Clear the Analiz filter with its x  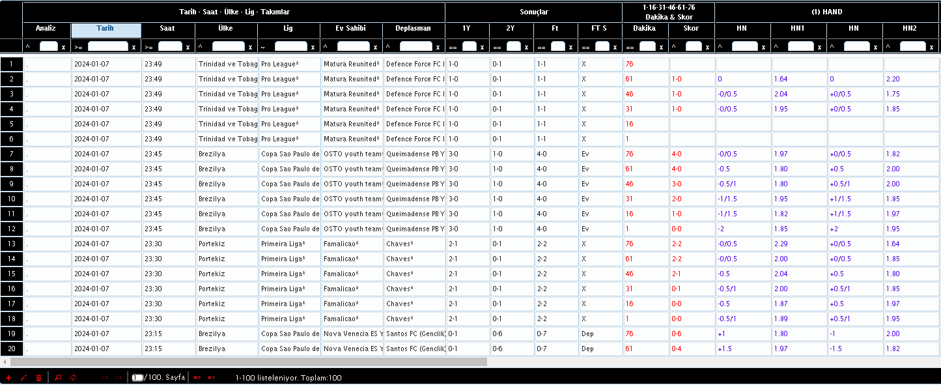tap(63, 47)
